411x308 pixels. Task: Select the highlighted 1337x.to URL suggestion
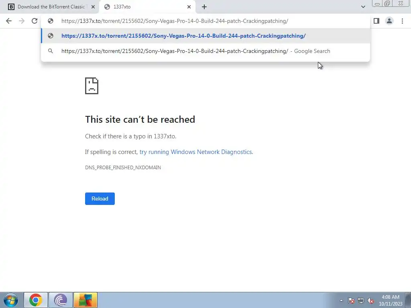pyautogui.click(x=205, y=36)
